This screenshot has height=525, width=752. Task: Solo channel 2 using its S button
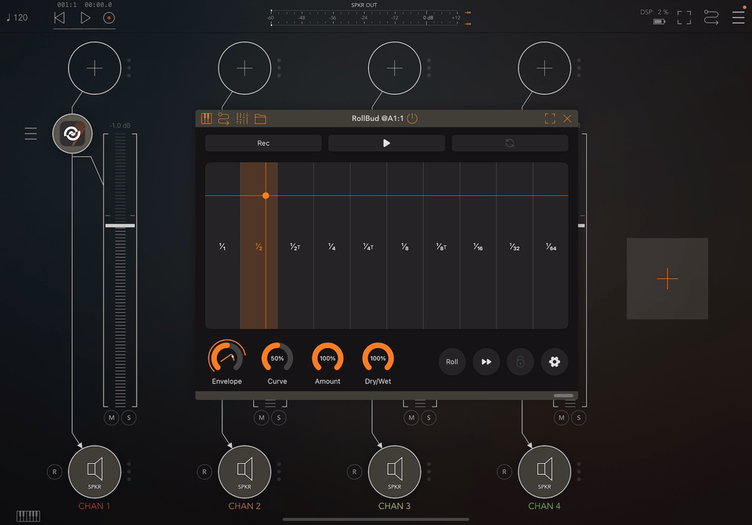[278, 418]
